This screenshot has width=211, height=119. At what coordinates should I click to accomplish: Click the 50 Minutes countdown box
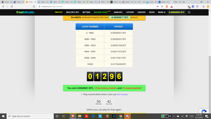pos(99,102)
